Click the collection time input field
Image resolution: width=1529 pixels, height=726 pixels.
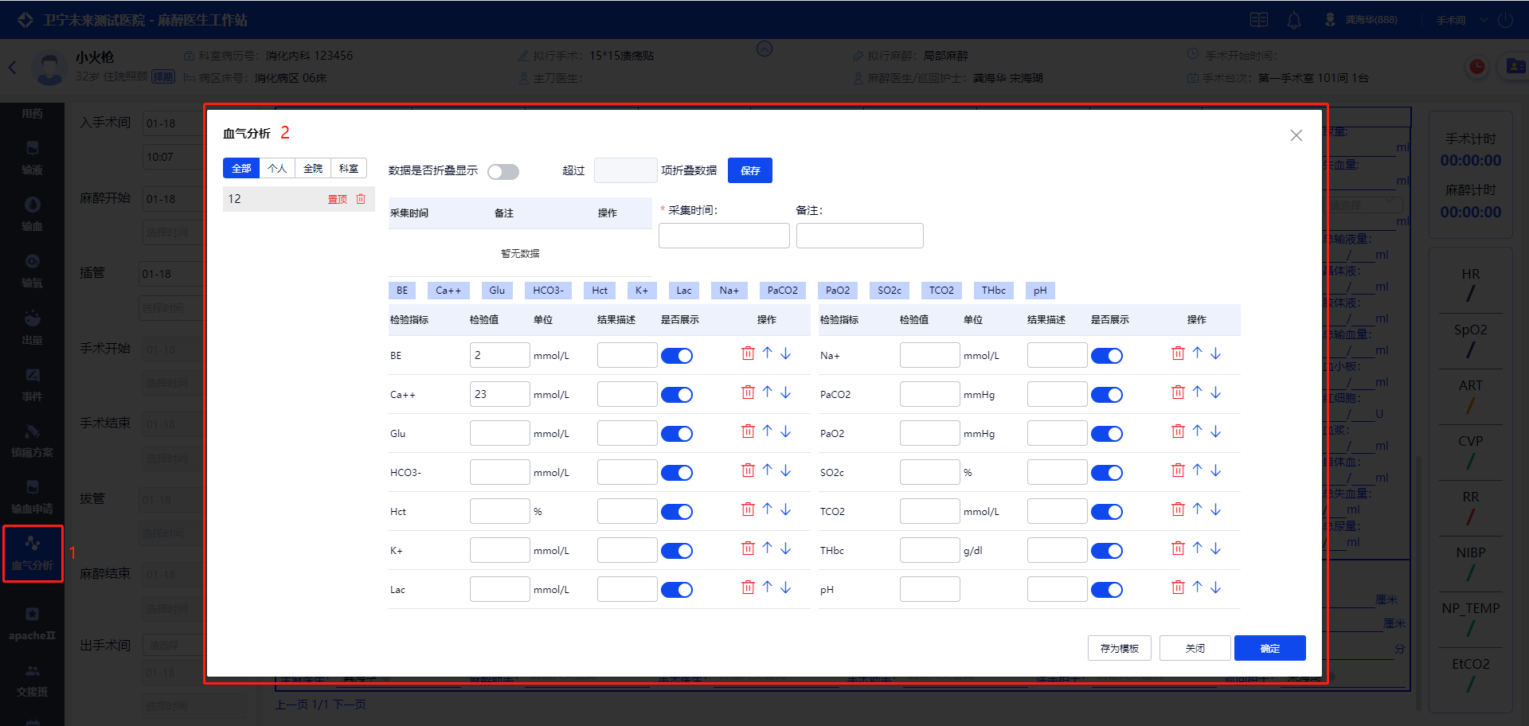coord(724,236)
